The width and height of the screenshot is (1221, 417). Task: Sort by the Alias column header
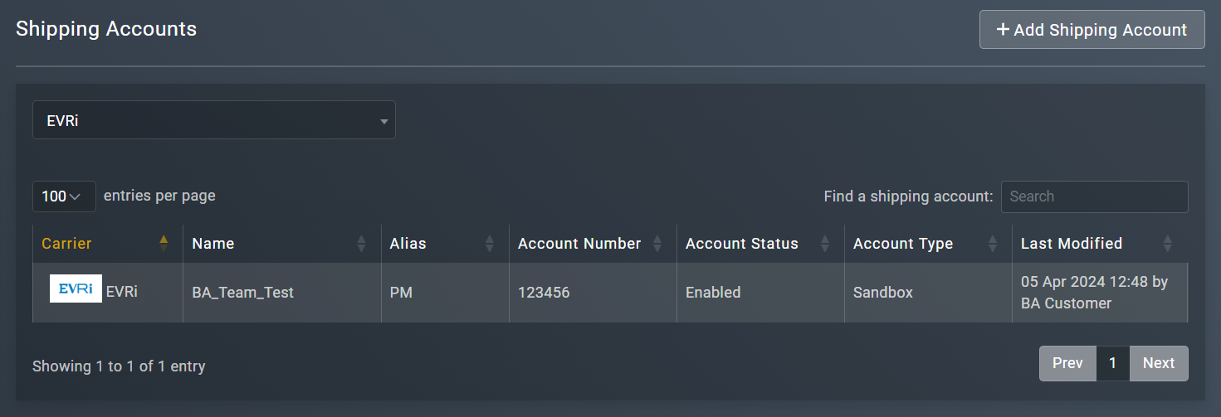point(445,244)
